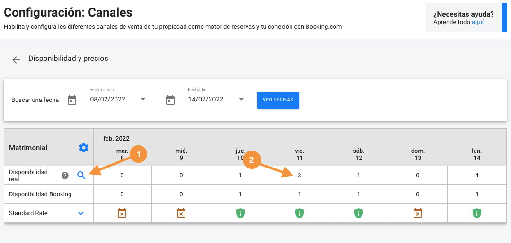The image size is (511, 243).
Task: Click the Fecha inicio field showing 08/02/2022
Action: 118,99
